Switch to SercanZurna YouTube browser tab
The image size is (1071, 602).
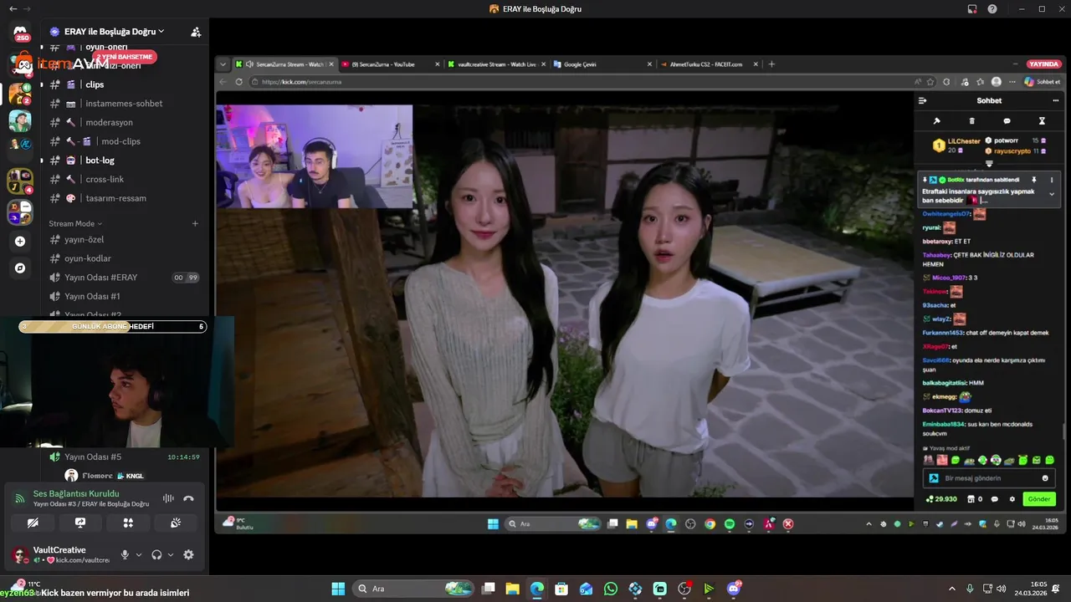pyautogui.click(x=389, y=64)
